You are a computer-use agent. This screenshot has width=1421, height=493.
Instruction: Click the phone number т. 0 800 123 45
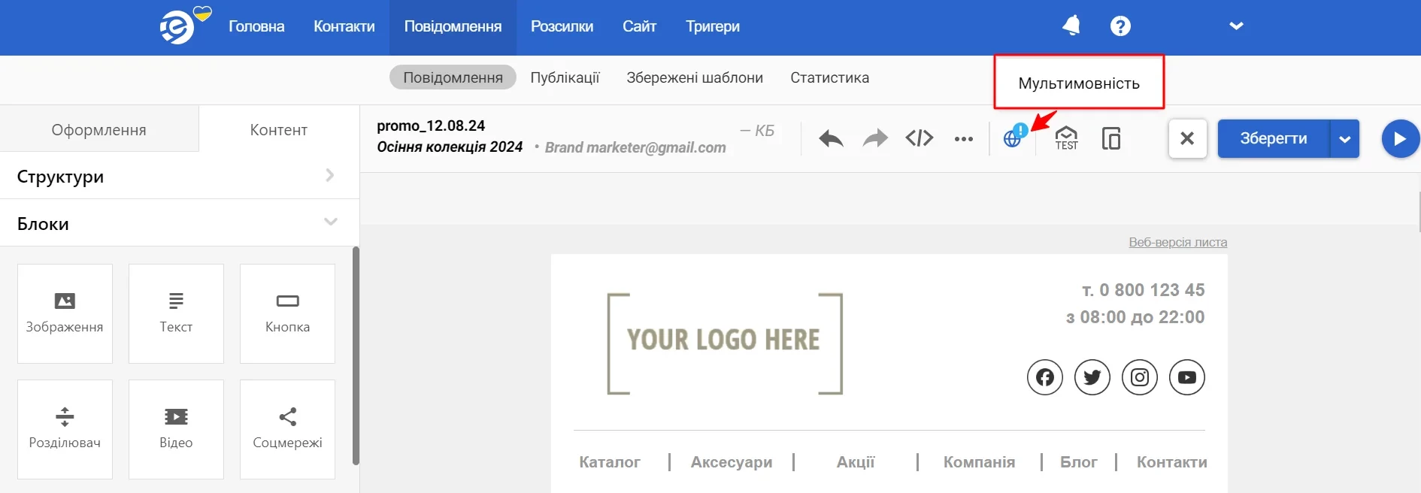click(x=1143, y=290)
